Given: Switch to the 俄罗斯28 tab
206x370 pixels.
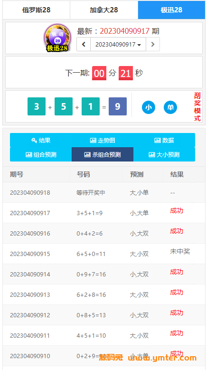Looking at the screenshot, I should tap(36, 10).
